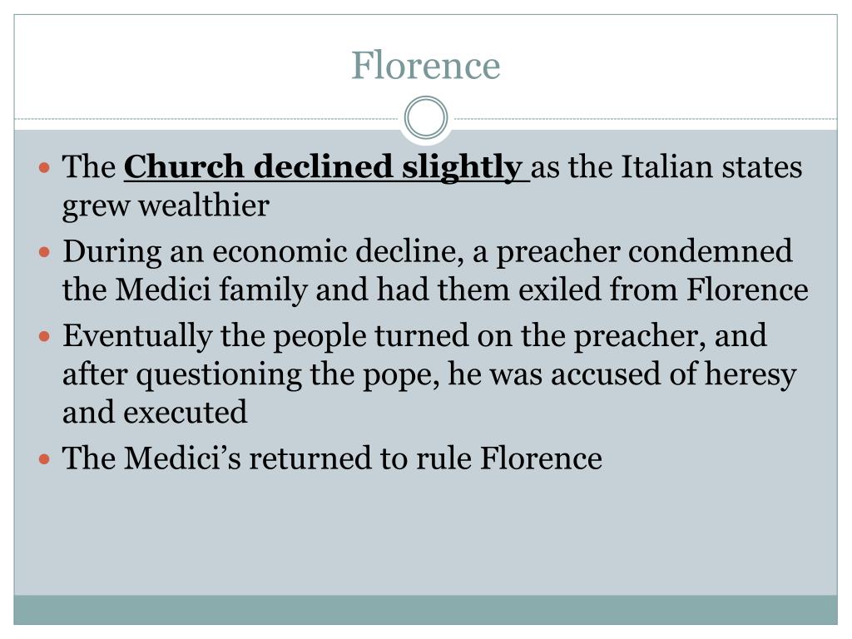Click the first orange bullet point

45,167
